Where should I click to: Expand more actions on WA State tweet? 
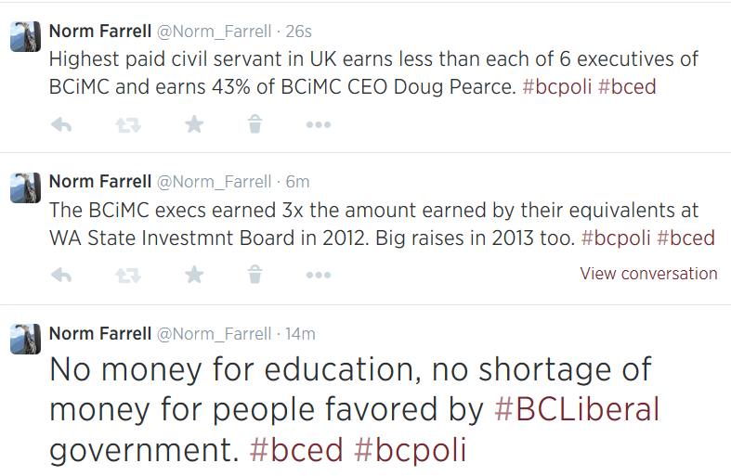(x=319, y=275)
